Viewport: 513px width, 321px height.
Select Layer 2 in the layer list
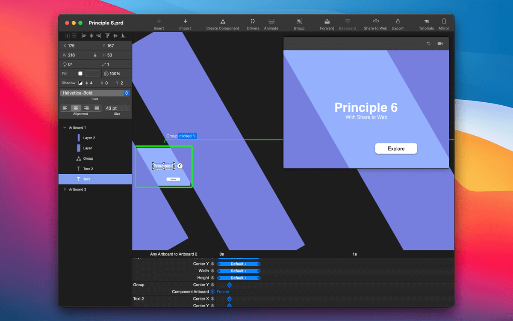[x=95, y=138]
